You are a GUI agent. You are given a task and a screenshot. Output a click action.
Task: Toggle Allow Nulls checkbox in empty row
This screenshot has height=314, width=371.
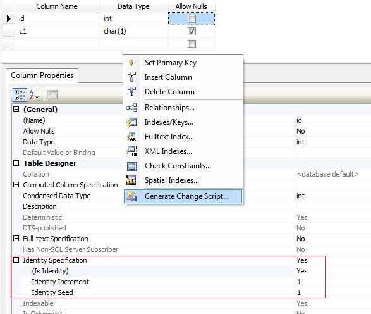pos(192,44)
